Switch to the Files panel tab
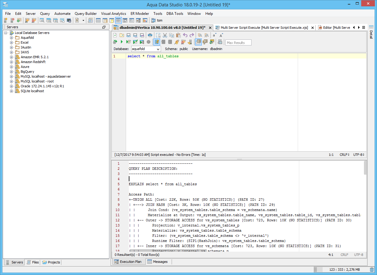Screen dimensions: 377x275 33,262
